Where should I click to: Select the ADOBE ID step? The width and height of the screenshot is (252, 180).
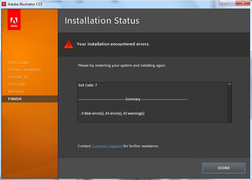coord(18,77)
